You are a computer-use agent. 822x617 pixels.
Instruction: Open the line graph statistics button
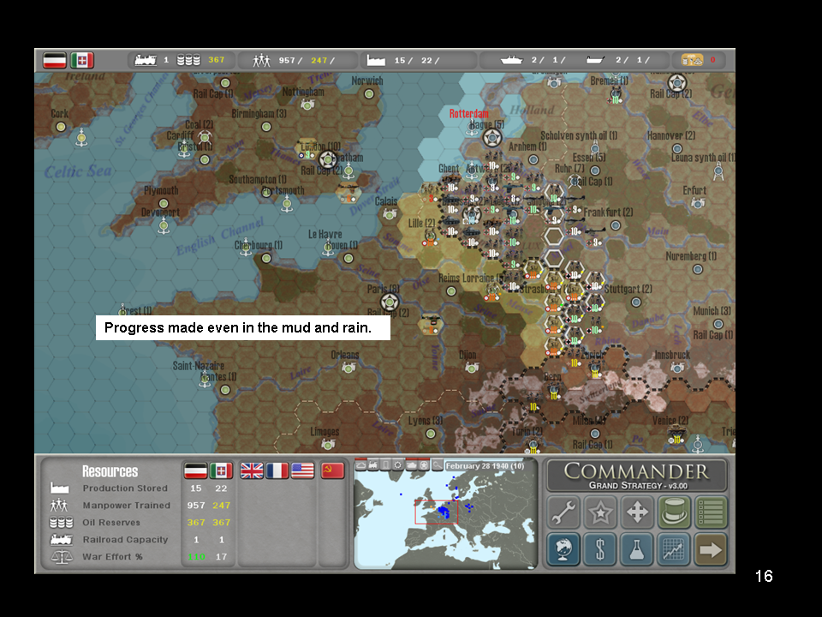click(x=674, y=549)
